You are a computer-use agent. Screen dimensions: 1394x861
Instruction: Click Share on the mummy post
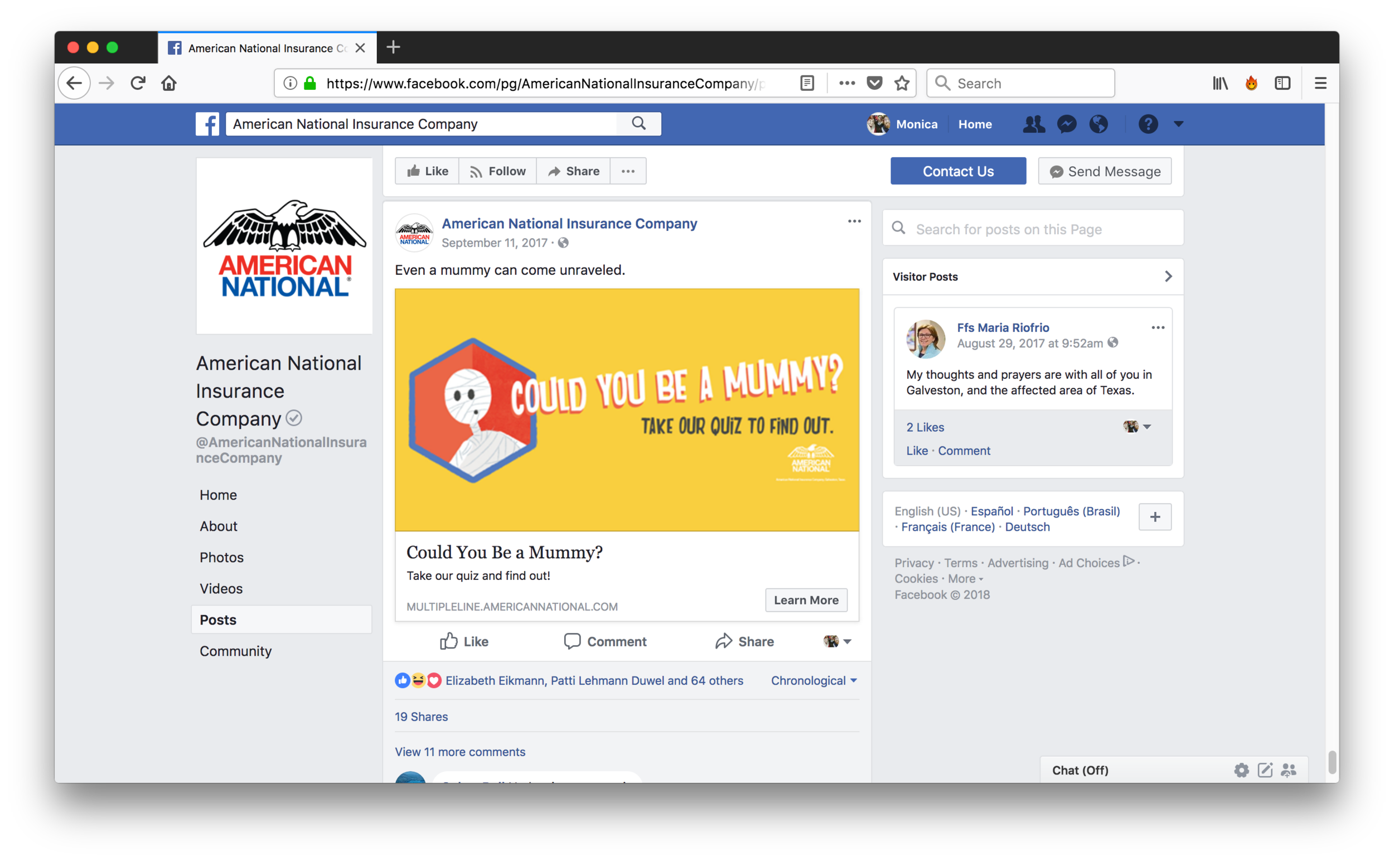(x=744, y=641)
